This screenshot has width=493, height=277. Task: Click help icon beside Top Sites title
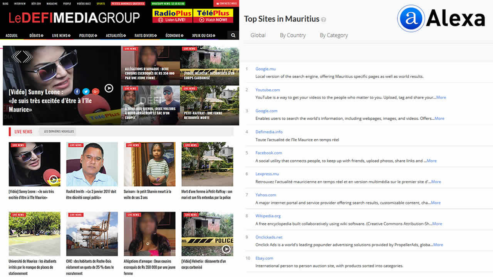(324, 20)
